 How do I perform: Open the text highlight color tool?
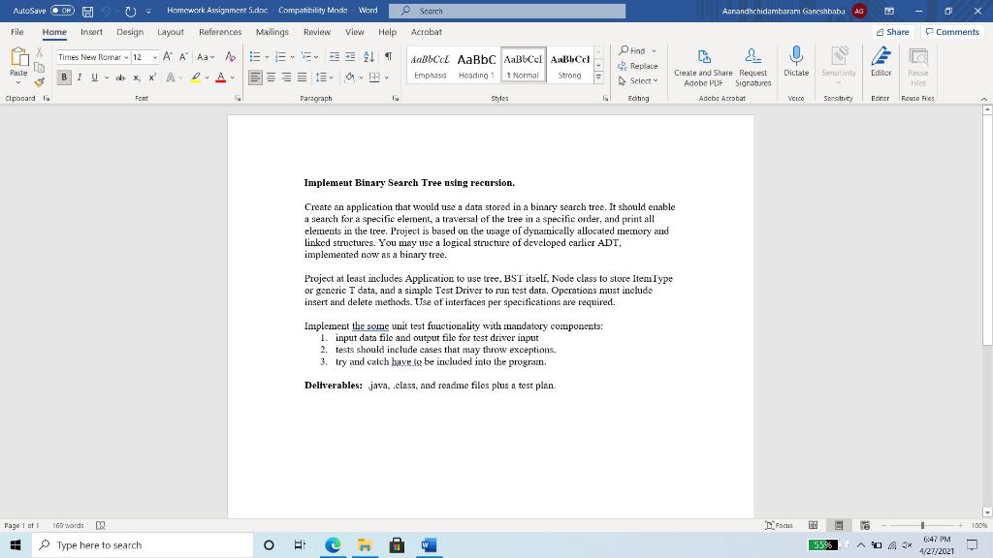click(x=195, y=77)
